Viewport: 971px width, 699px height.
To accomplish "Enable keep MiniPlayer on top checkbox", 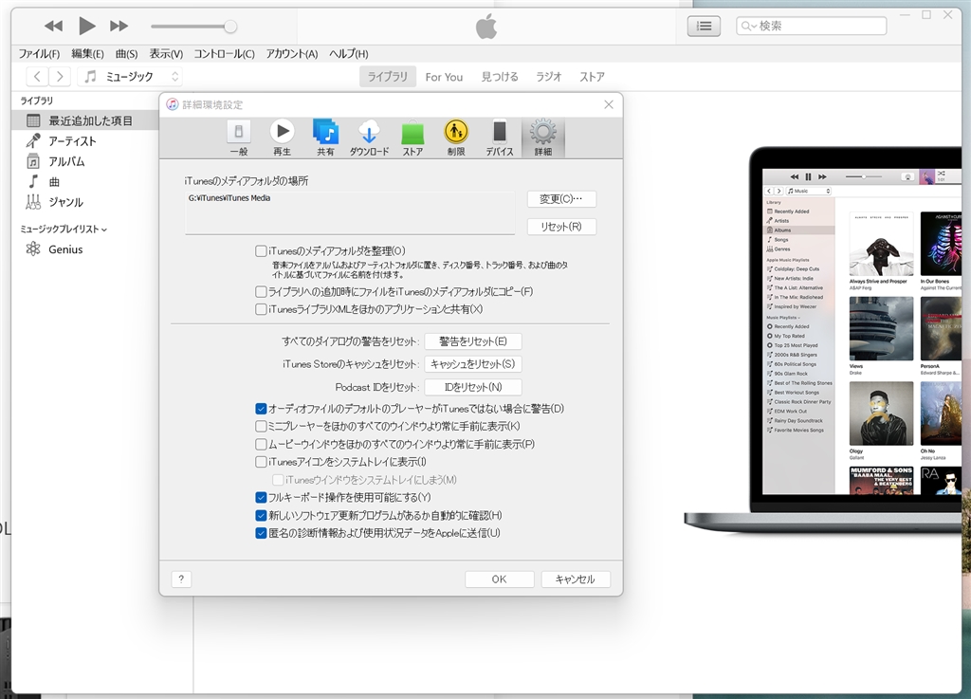I will point(261,426).
